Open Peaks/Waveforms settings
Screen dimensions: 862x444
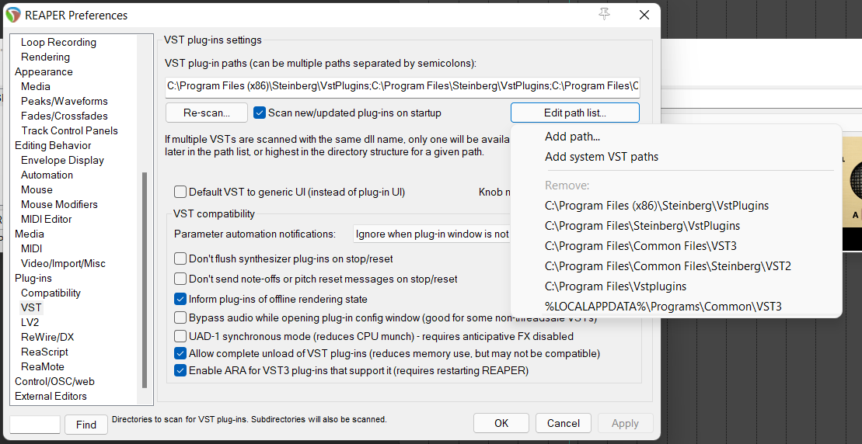tap(65, 102)
